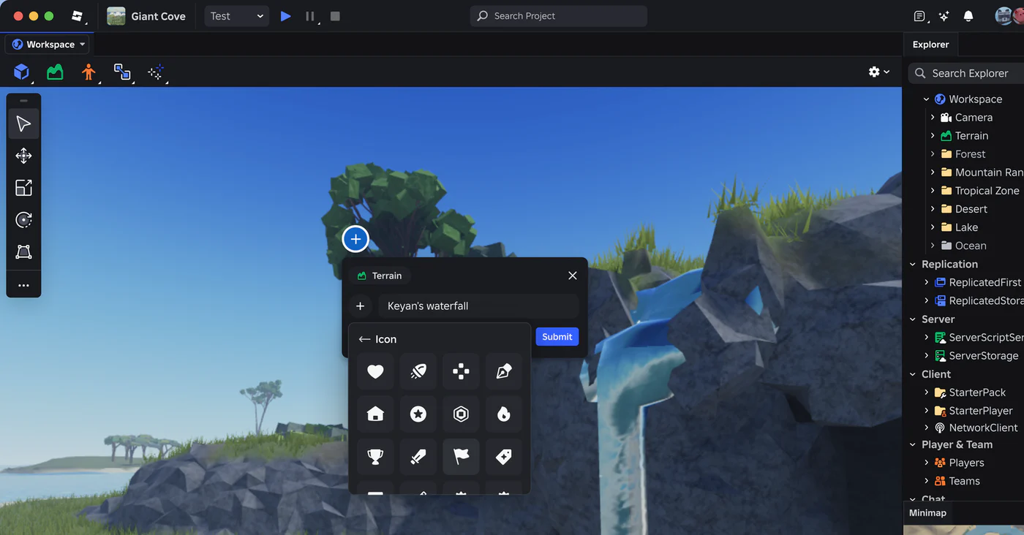Open the viewport settings gear dropdown

click(x=878, y=72)
